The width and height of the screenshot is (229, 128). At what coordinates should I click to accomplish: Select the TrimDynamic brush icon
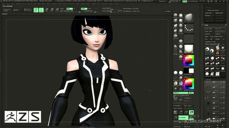[x=181, y=47]
